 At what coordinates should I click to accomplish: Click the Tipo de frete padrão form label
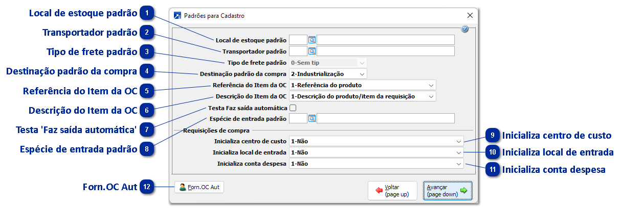pyautogui.click(x=256, y=63)
